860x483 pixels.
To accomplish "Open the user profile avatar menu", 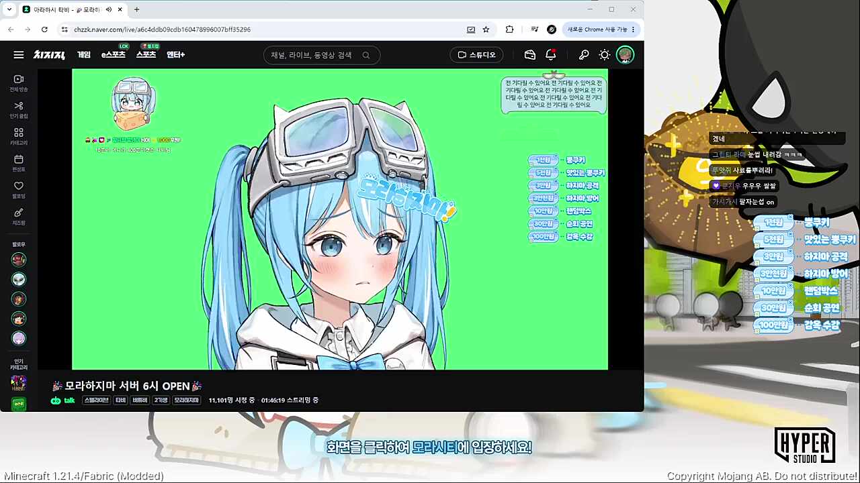I will (625, 55).
